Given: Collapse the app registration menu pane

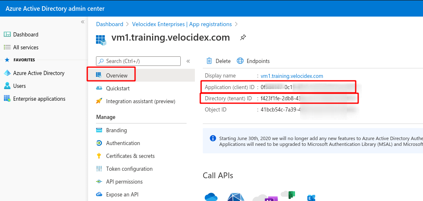Looking at the screenshot, I should click(x=188, y=61).
